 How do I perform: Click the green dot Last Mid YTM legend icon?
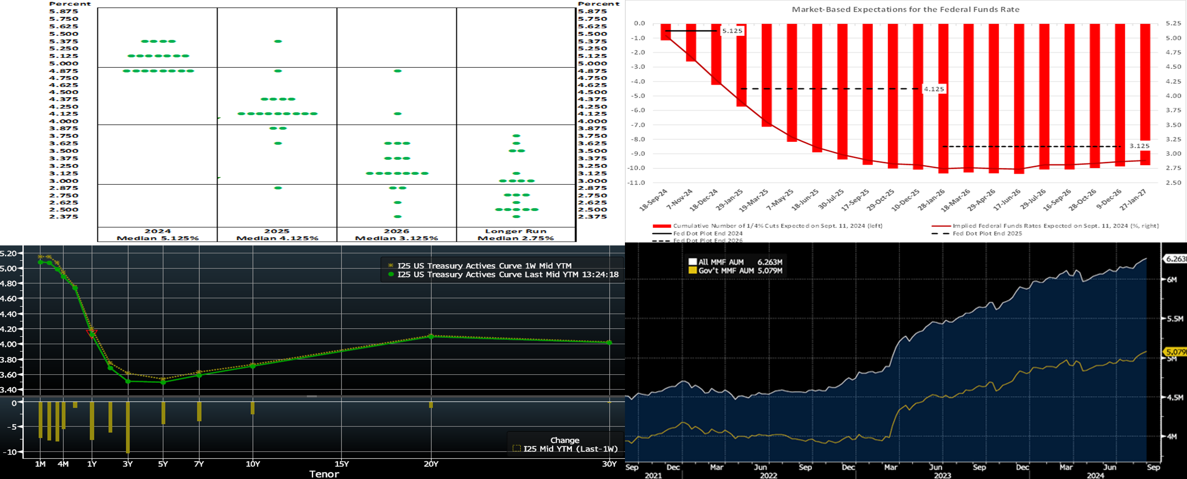[x=391, y=274]
